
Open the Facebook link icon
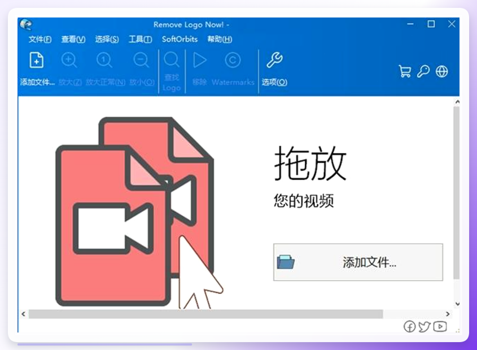point(409,326)
